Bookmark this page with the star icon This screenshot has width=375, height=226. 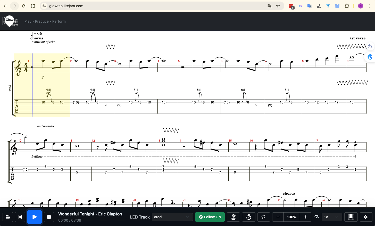[278, 6]
